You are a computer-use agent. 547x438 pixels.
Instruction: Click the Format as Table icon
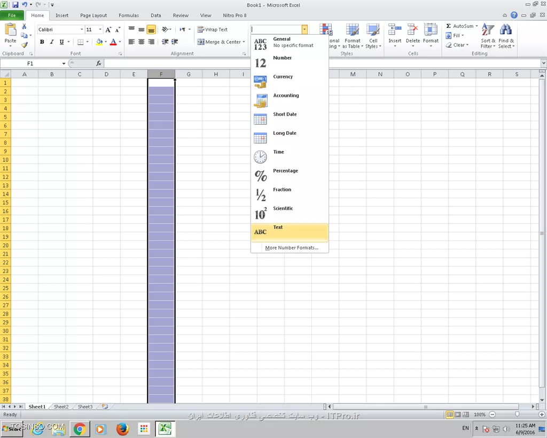[353, 30]
